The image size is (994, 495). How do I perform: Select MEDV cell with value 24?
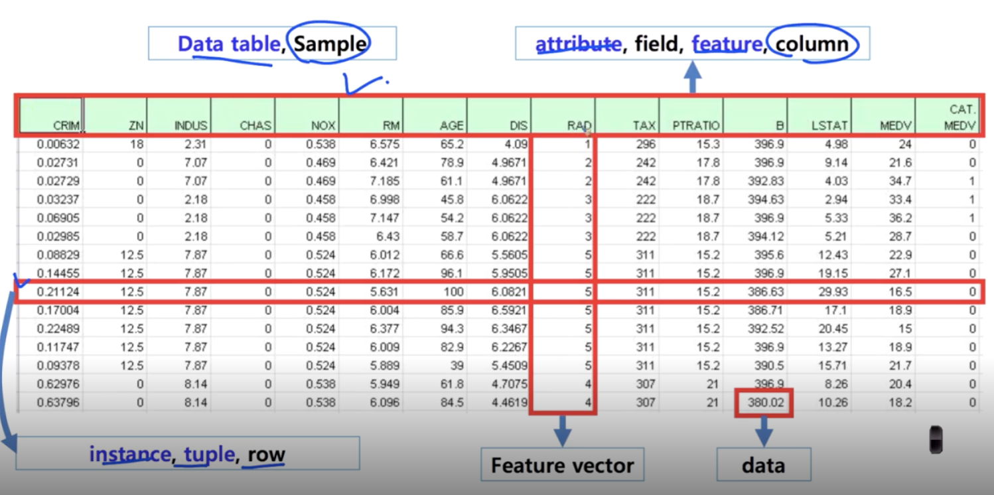(x=904, y=144)
